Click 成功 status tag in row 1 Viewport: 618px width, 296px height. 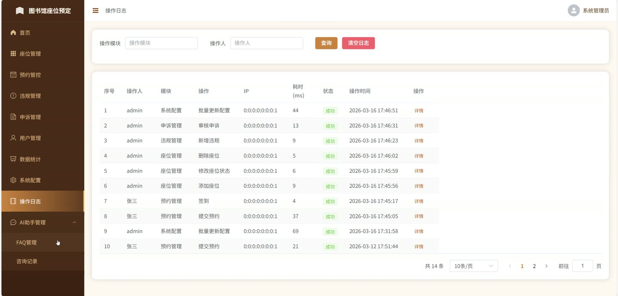[x=330, y=111]
